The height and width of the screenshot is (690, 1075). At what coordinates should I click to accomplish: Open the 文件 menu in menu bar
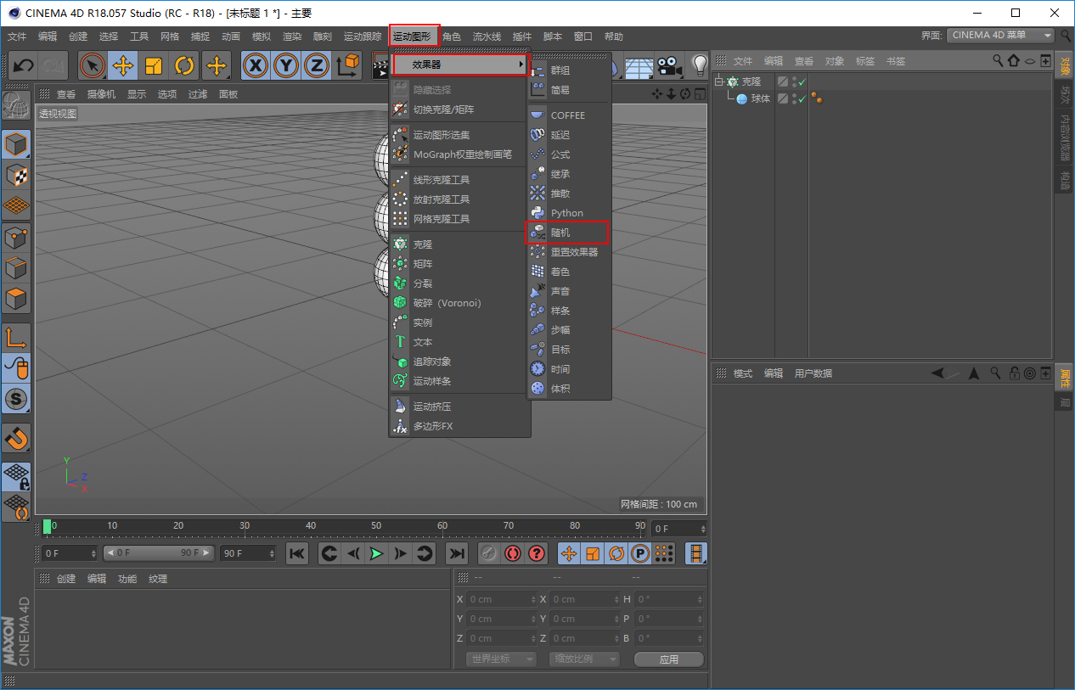[x=17, y=36]
